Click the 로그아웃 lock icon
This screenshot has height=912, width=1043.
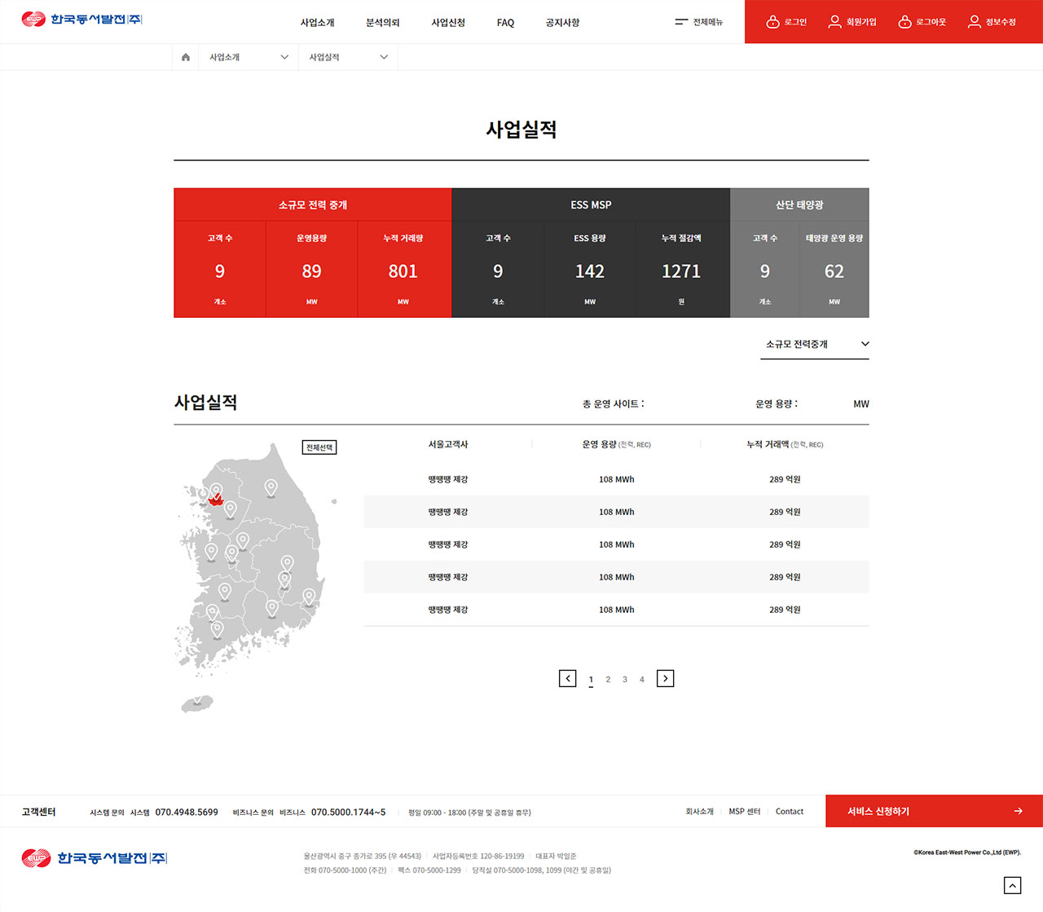tap(904, 22)
